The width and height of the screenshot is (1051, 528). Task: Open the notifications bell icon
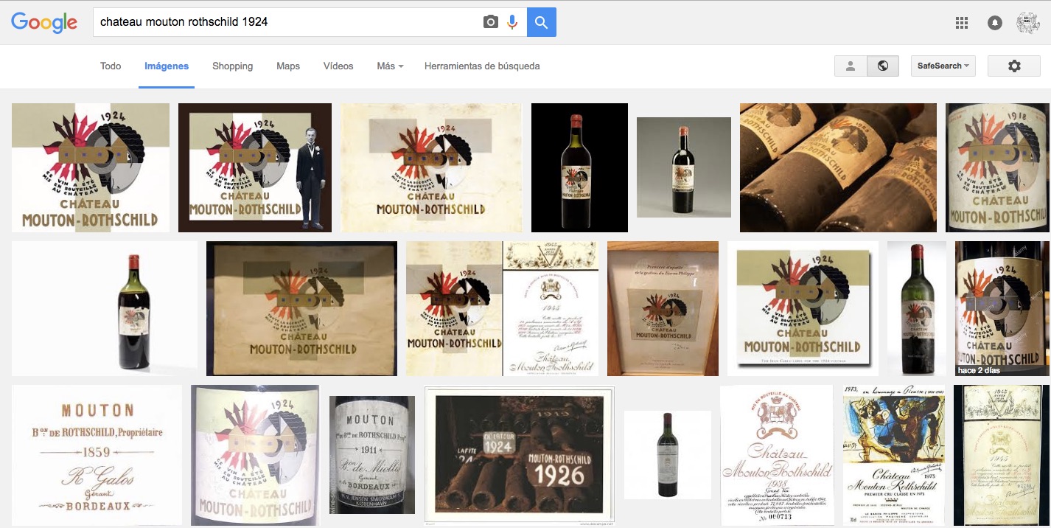995,23
